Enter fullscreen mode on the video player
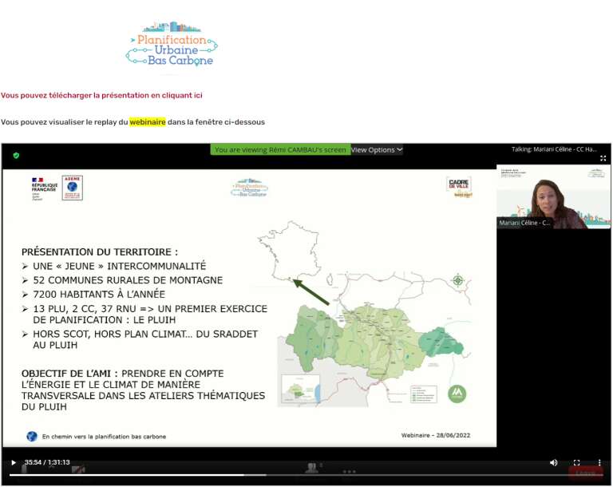This screenshot has width=613, height=487. click(x=576, y=463)
